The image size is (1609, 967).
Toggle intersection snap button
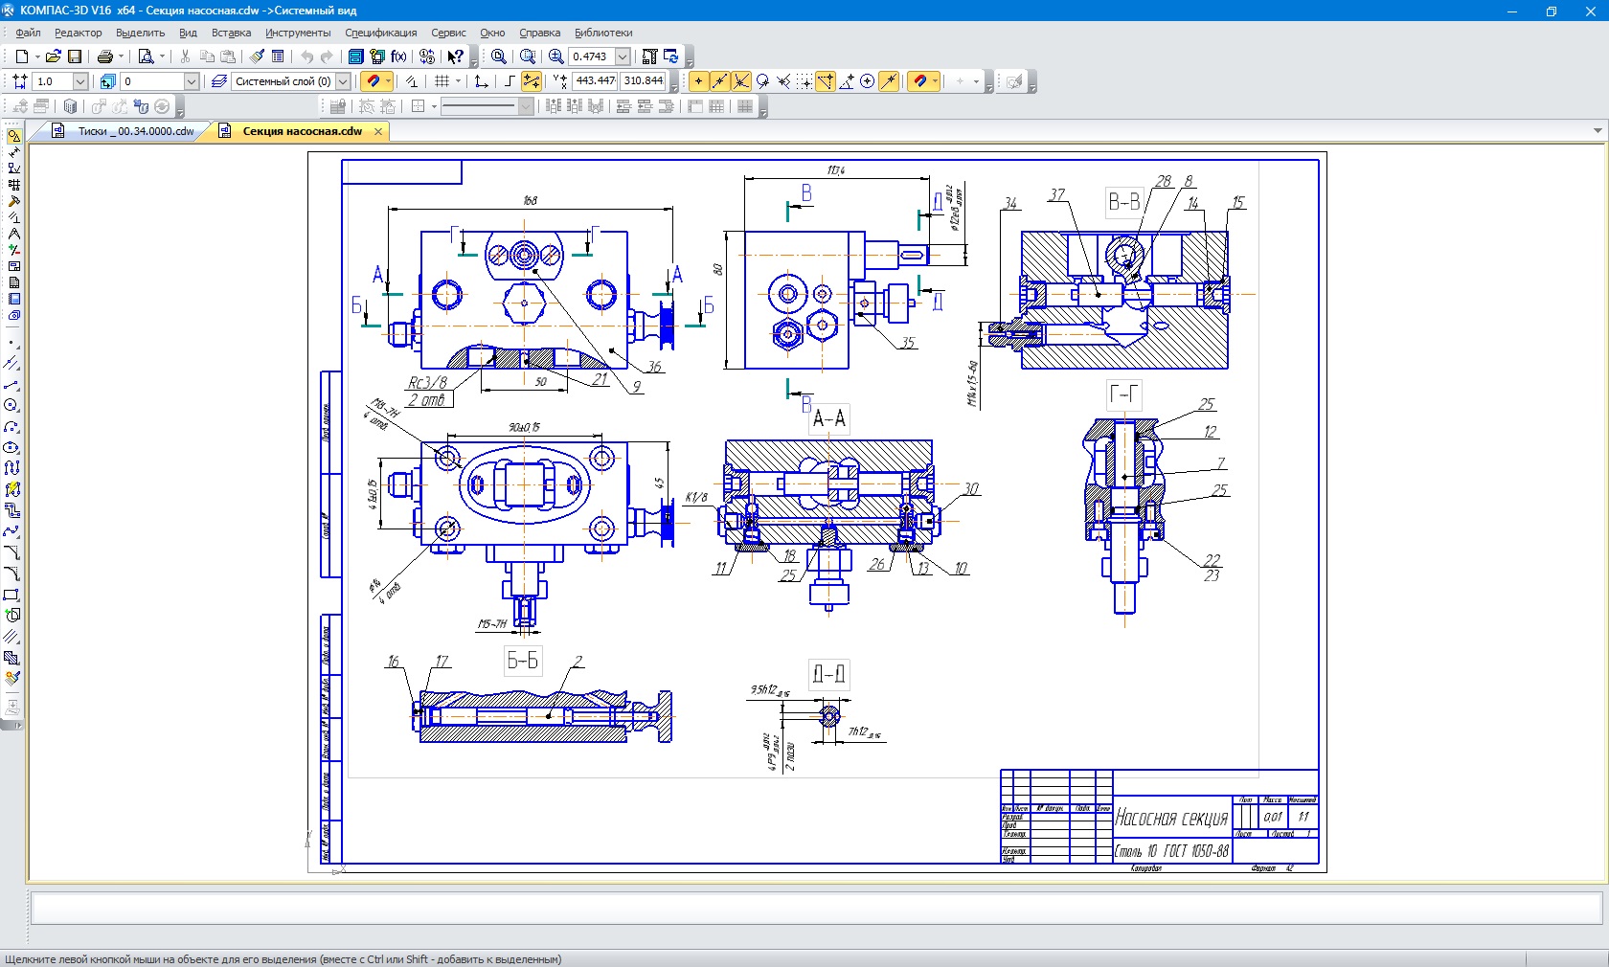click(x=740, y=81)
